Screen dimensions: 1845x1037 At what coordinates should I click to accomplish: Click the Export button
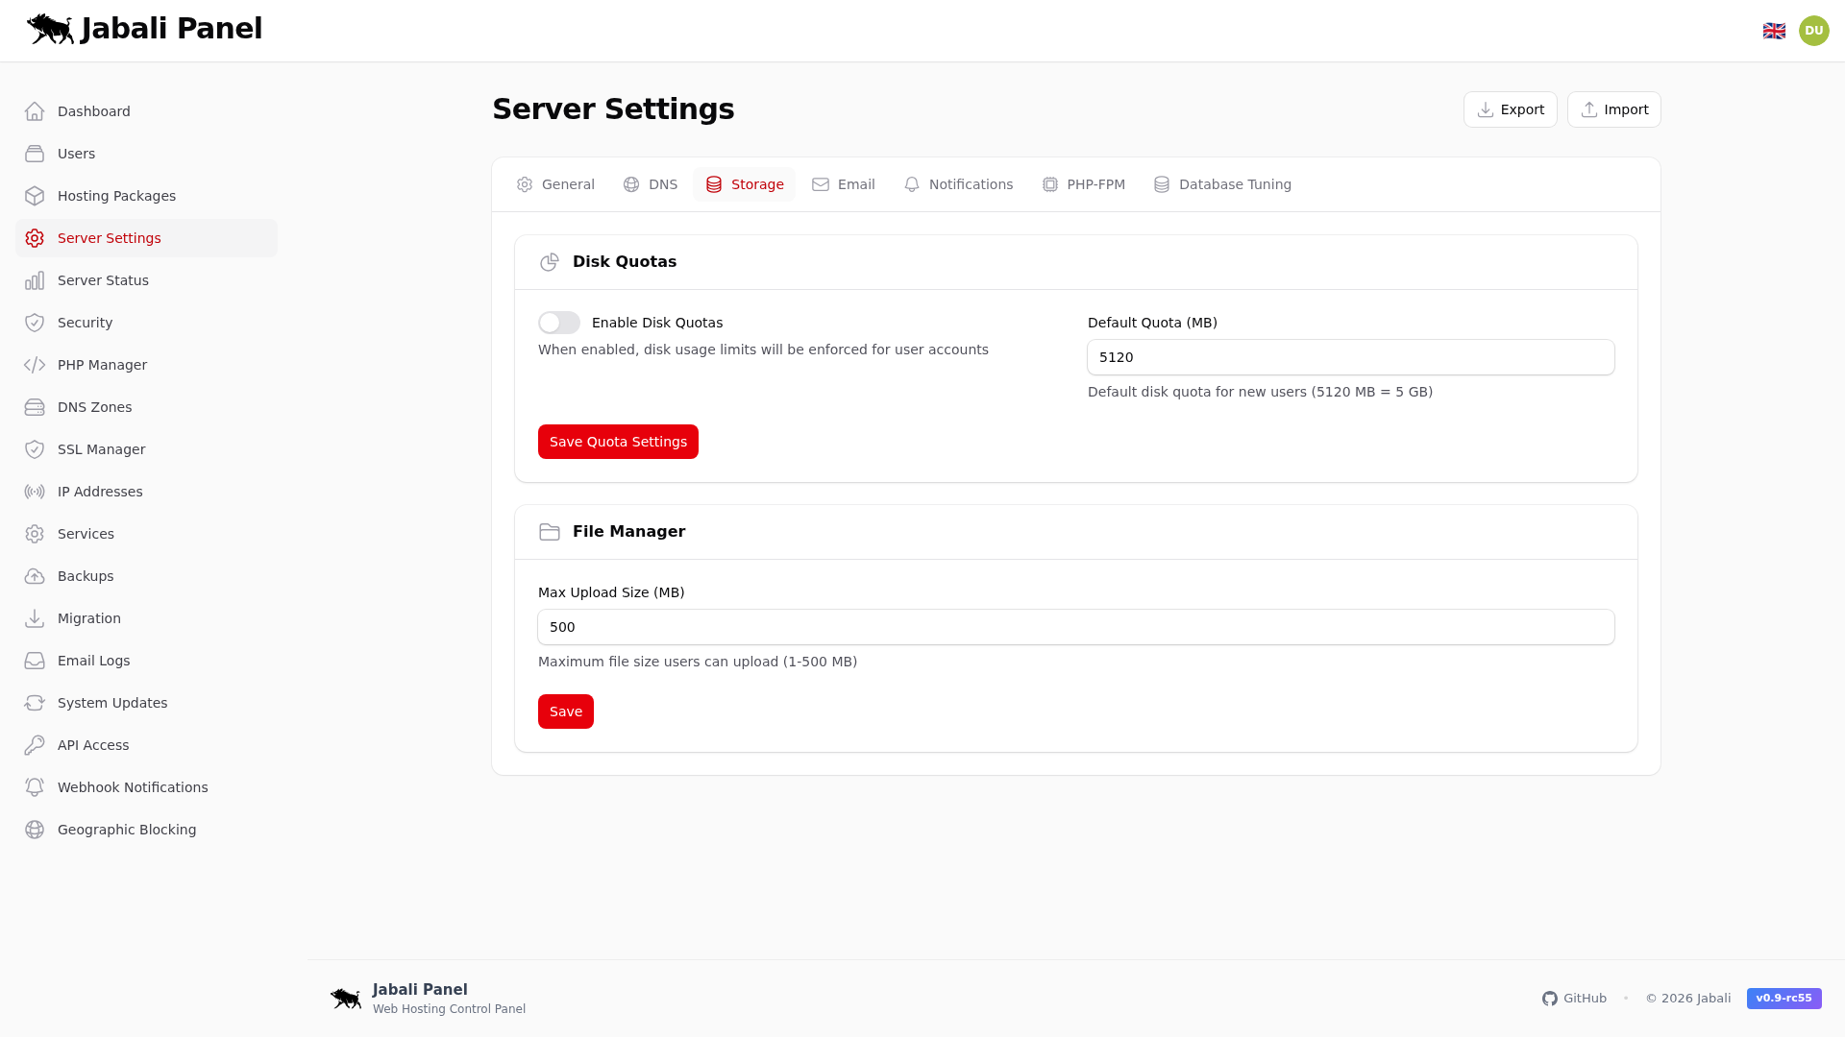pos(1510,109)
